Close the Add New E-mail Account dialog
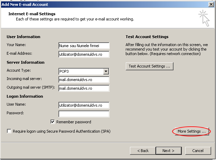Viewport: 216px width, 160px height. (211, 5)
